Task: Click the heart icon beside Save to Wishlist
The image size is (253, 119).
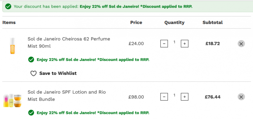Action: click(x=34, y=73)
